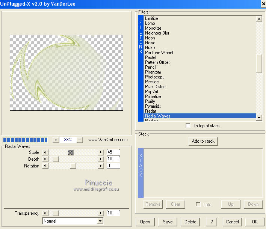Enable the On top of stack checkbox
The height and width of the screenshot is (229, 266).
(x=188, y=126)
